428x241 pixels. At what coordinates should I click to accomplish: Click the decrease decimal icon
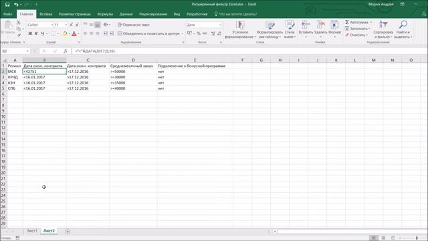pos(219,33)
